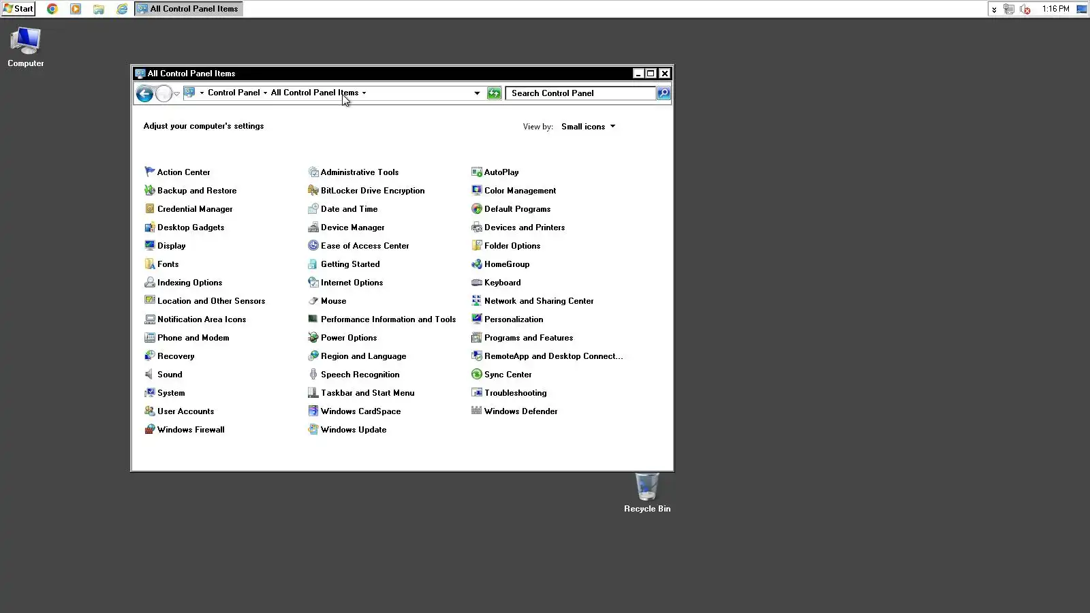
Task: Open the Folder Options link
Action: click(512, 245)
